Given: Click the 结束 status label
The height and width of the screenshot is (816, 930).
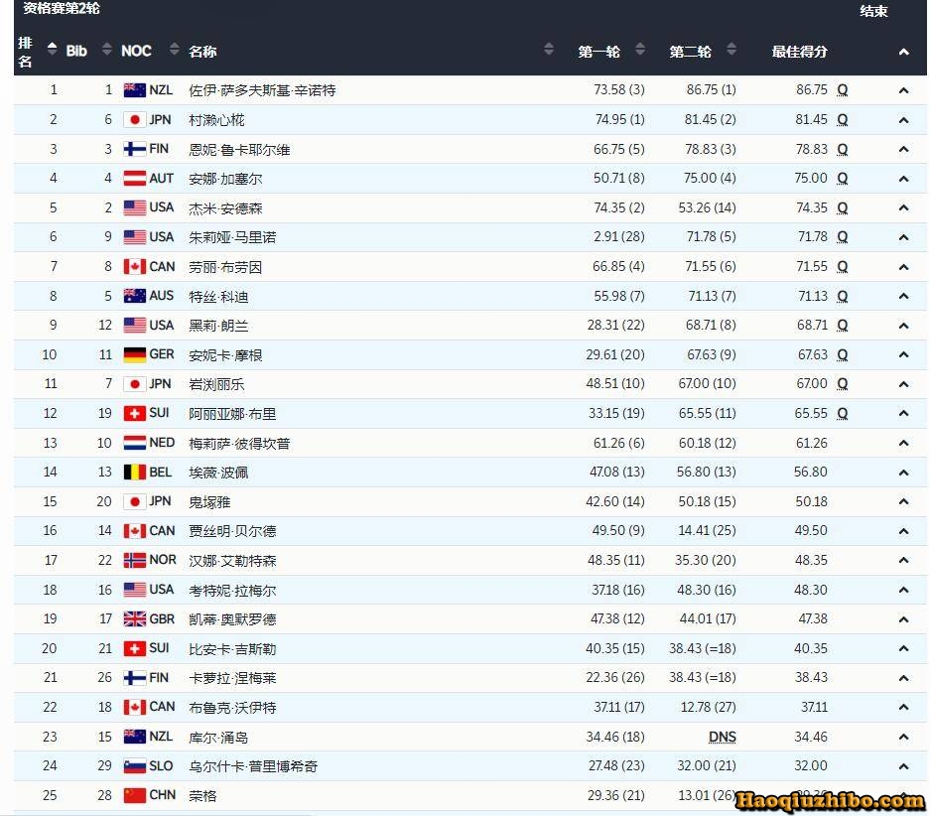Looking at the screenshot, I should click(873, 11).
